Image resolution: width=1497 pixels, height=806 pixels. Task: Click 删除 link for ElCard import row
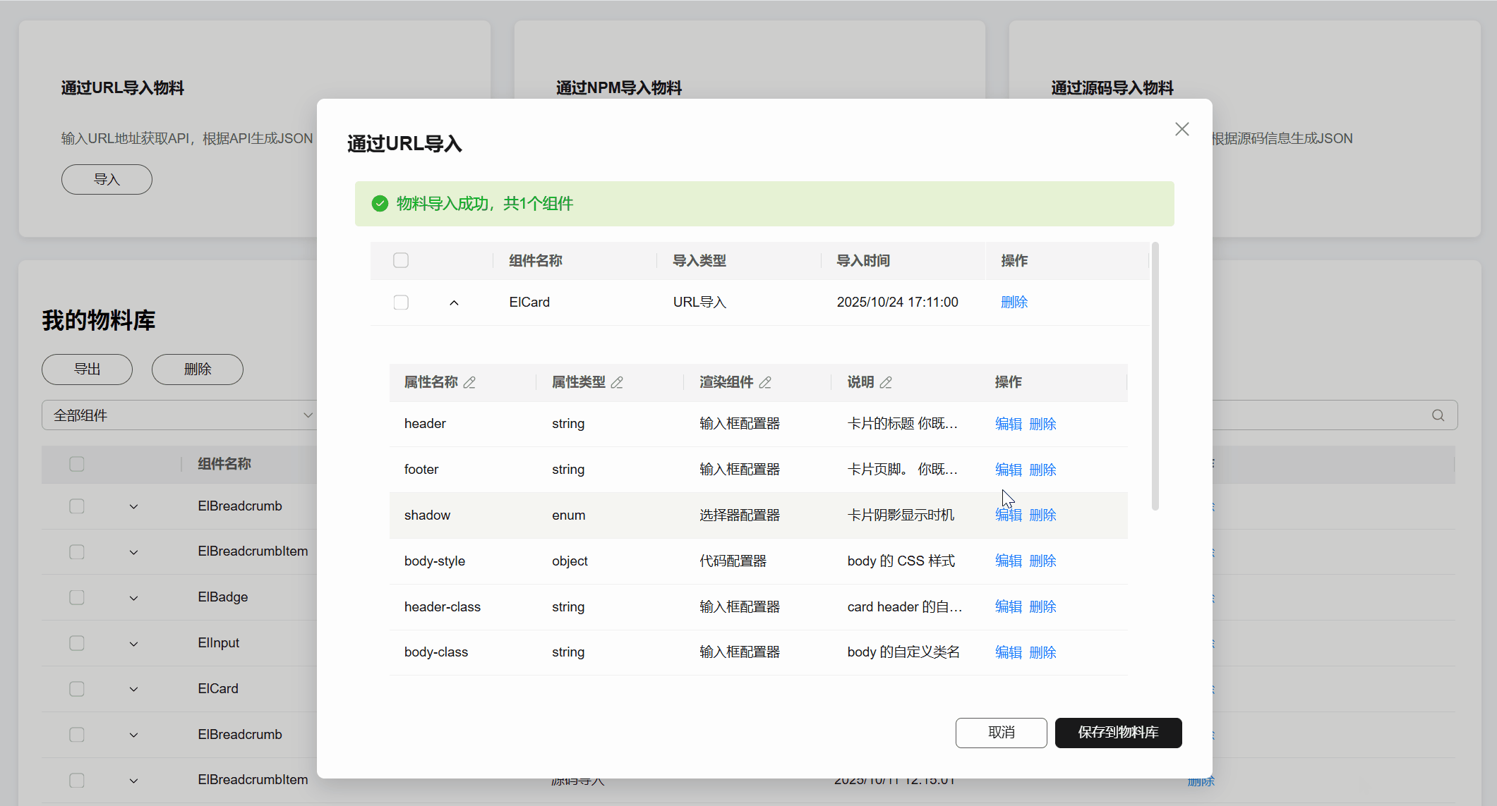coord(1014,302)
